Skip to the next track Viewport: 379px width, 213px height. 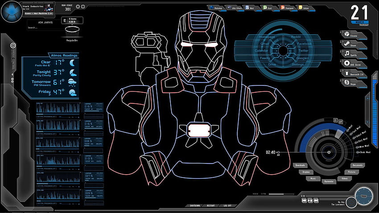316,200
